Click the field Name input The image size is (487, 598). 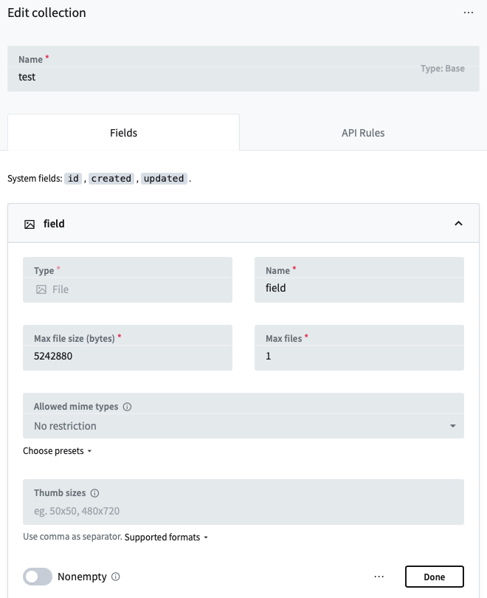[359, 288]
